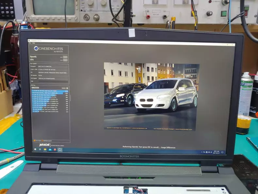Click into the Info field
Screen dimensions: 258x194
[53, 81]
